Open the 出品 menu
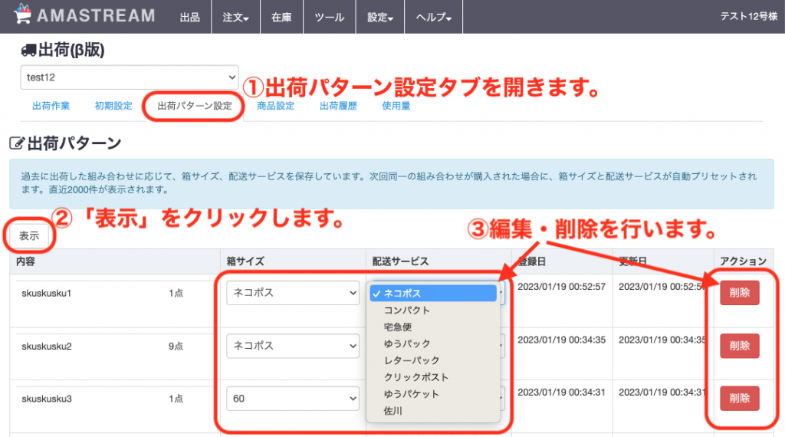This screenshot has height=437, width=785. [190, 17]
